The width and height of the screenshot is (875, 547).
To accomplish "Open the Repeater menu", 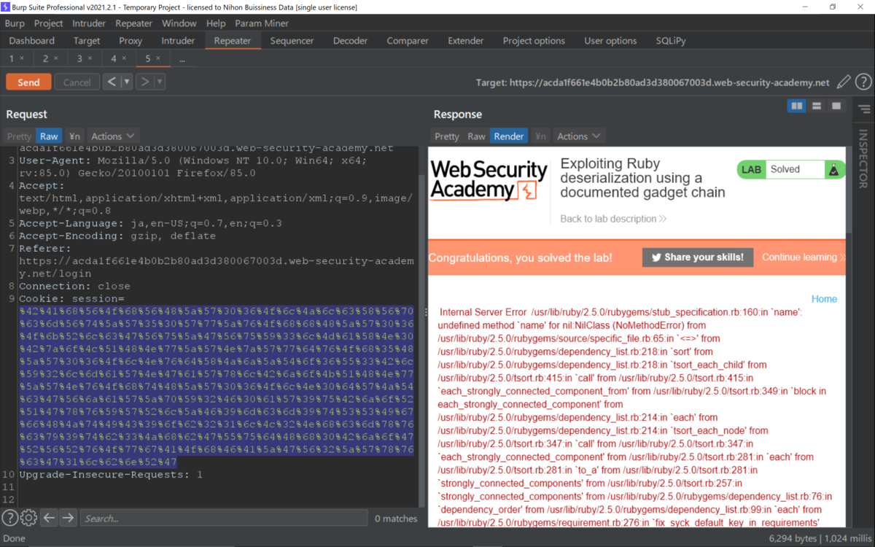I will tap(133, 23).
